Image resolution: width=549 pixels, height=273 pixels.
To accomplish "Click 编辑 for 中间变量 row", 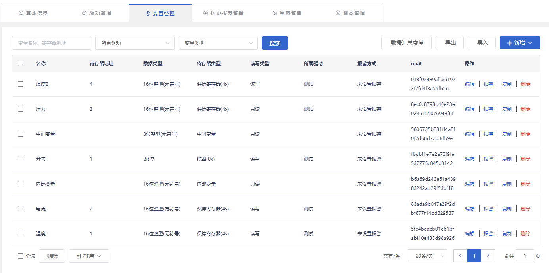I will (x=470, y=134).
